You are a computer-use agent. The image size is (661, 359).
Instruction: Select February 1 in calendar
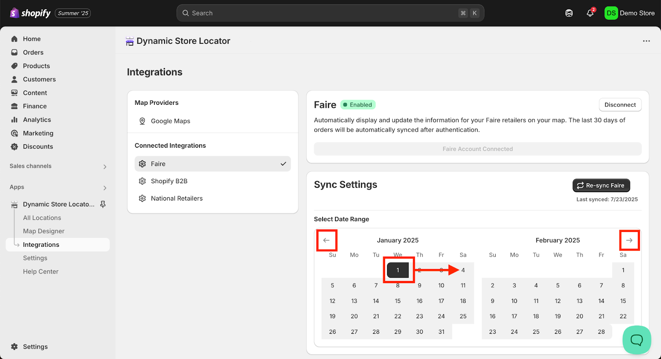[623, 270]
